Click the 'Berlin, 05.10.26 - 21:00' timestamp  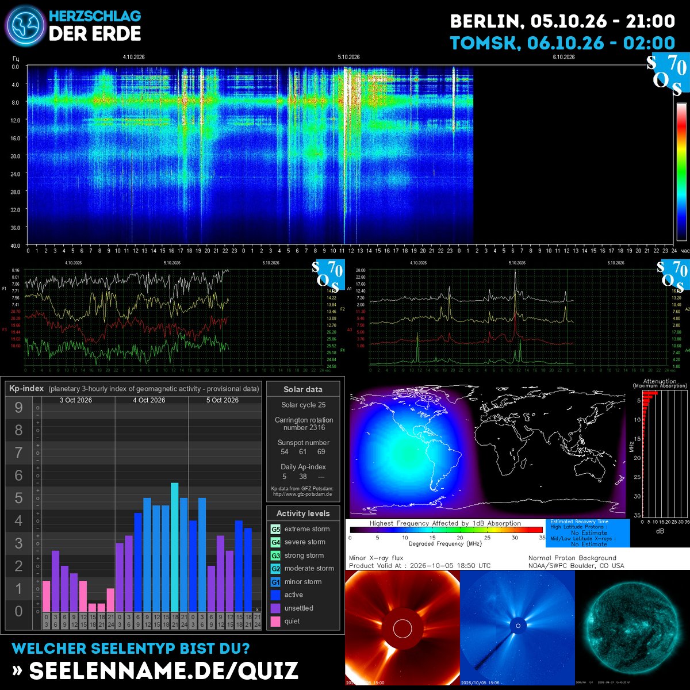tap(562, 22)
